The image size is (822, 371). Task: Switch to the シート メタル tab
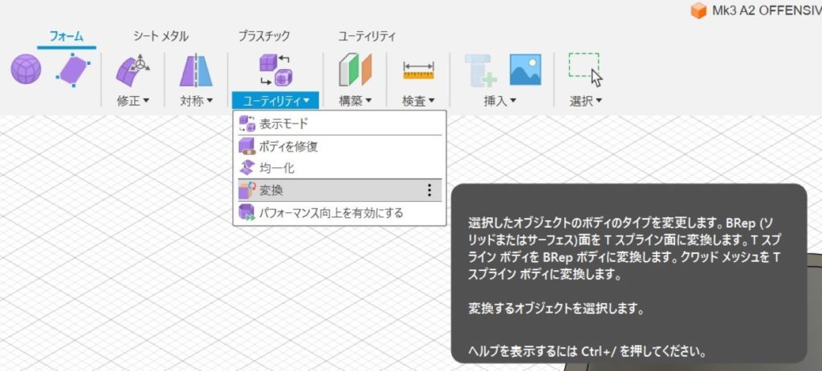tap(161, 36)
